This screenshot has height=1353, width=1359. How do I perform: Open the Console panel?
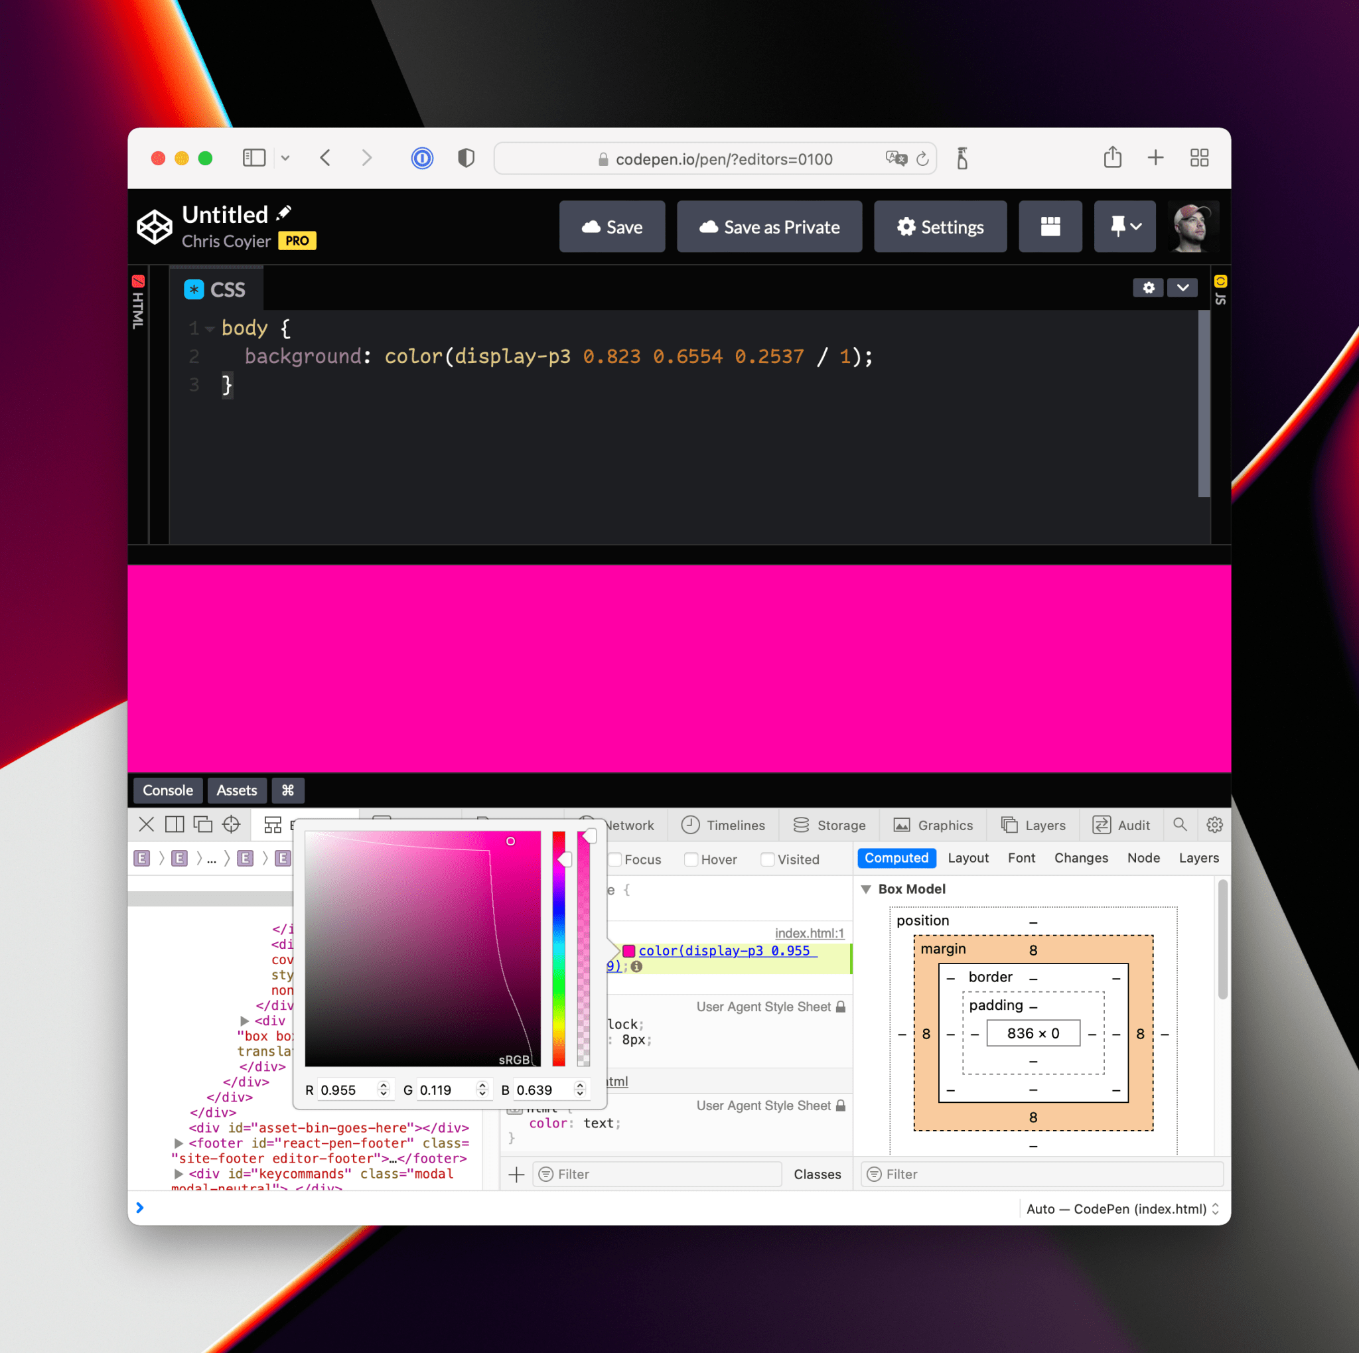coord(167,790)
